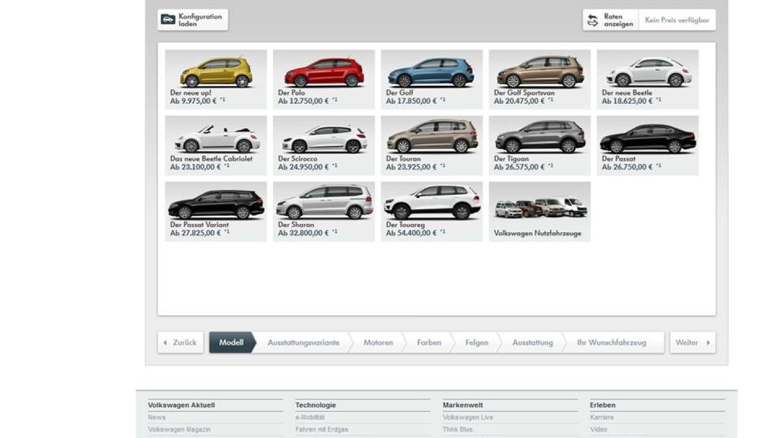Jump to the Felgen step

(x=476, y=342)
